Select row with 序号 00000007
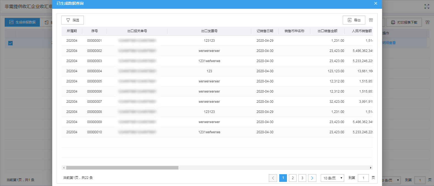Screen dimensions: 434x186 point(217,102)
